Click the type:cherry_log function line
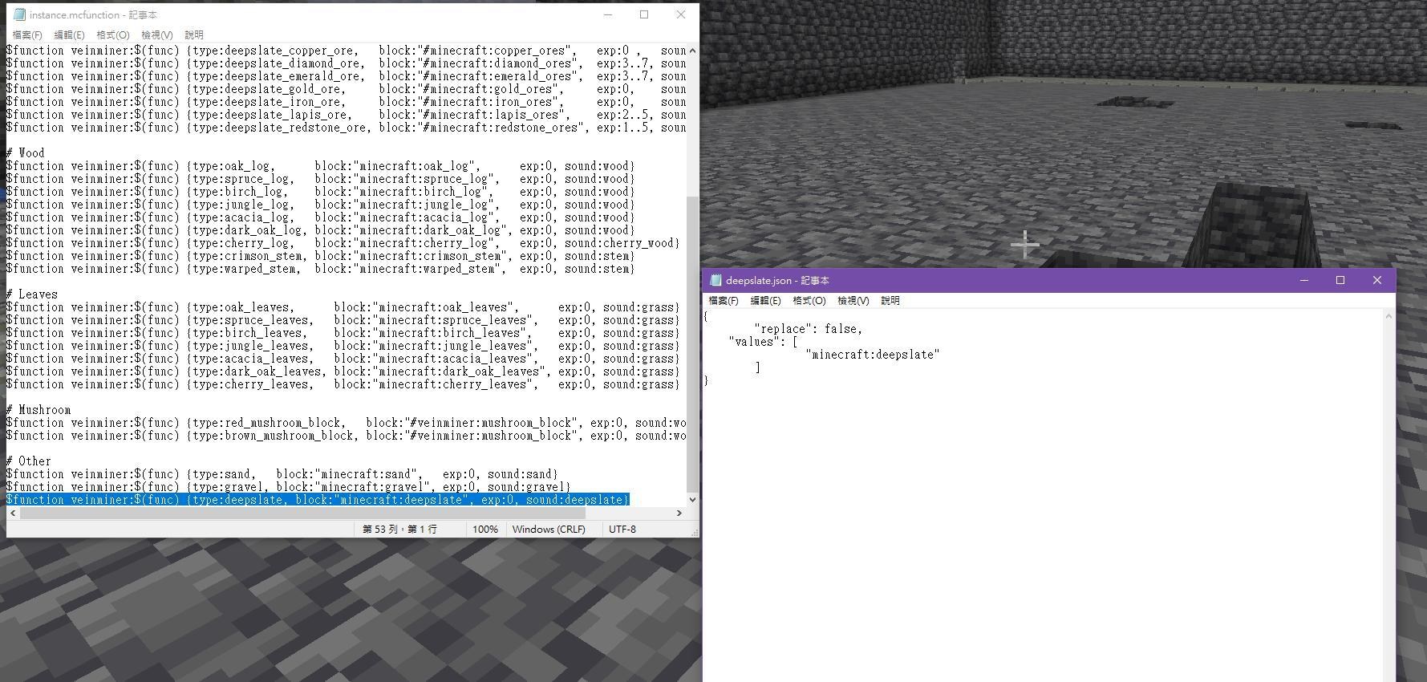 tap(343, 243)
